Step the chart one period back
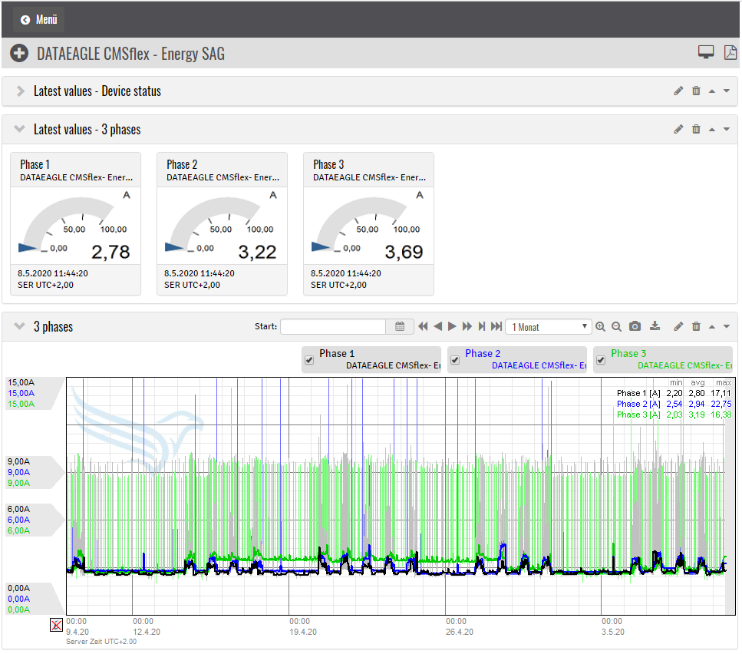The image size is (742, 654). pos(437,326)
